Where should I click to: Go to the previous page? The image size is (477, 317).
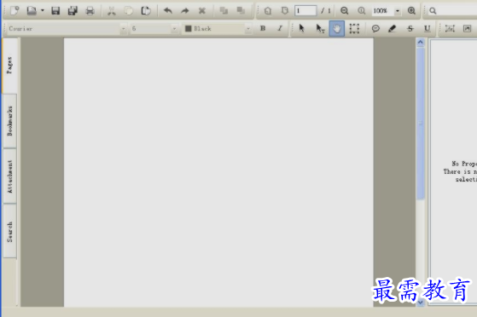click(x=268, y=11)
